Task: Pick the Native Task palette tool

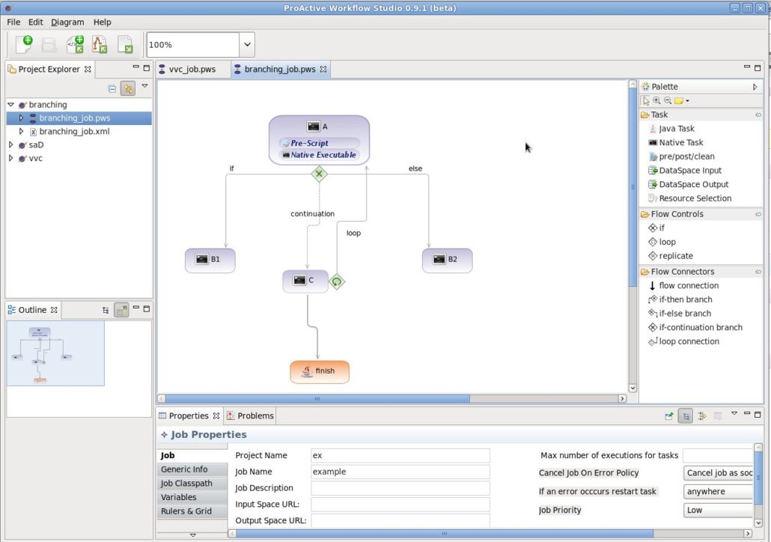Action: point(680,143)
